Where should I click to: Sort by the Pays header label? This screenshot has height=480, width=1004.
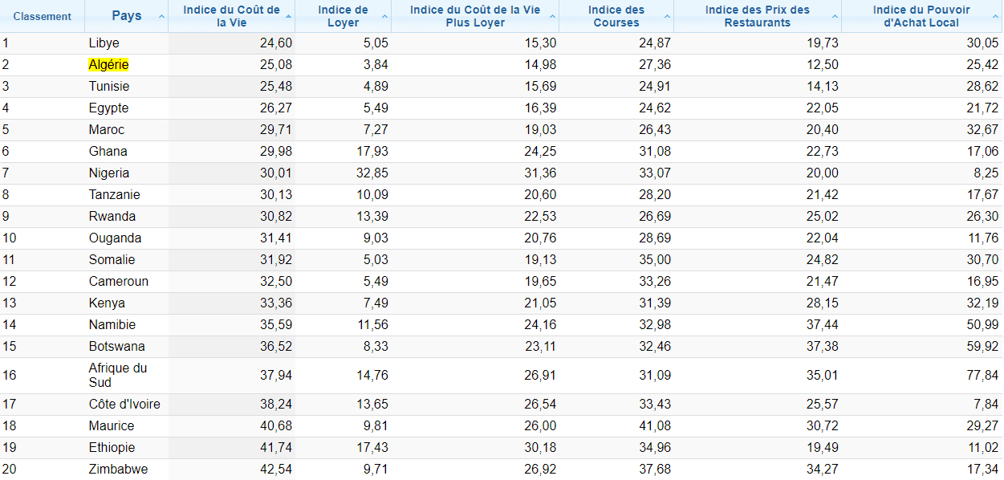(127, 17)
